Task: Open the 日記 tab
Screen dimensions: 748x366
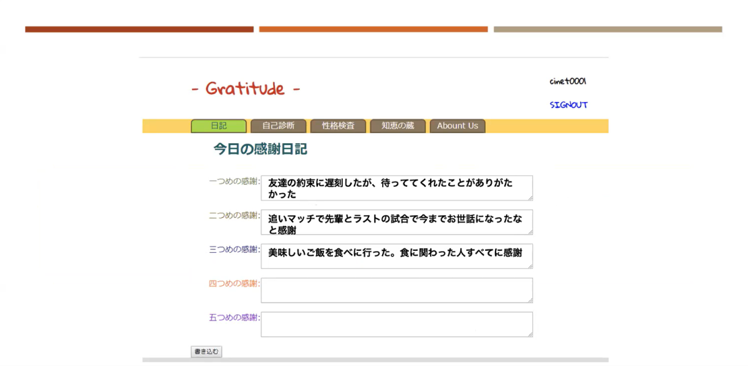Action: click(x=219, y=126)
